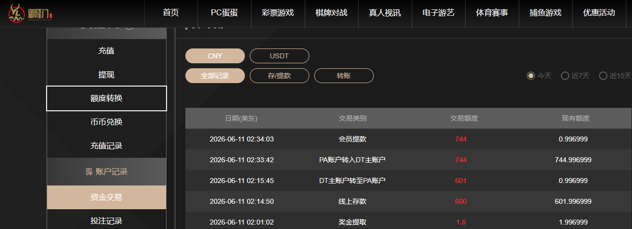The width and height of the screenshot is (632, 229).
Task: Select the 今天 radio button
Action: (531, 76)
